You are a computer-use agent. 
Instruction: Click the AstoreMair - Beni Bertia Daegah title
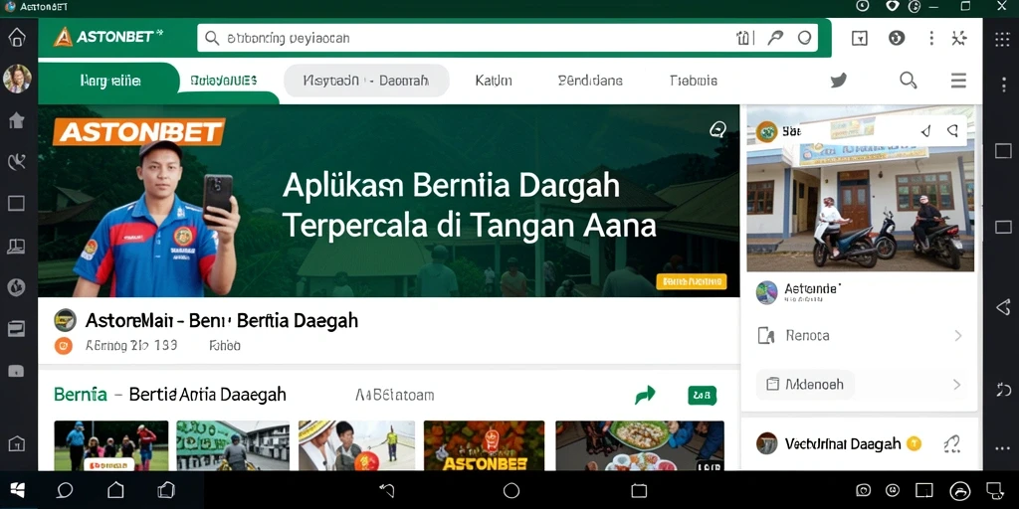click(222, 320)
